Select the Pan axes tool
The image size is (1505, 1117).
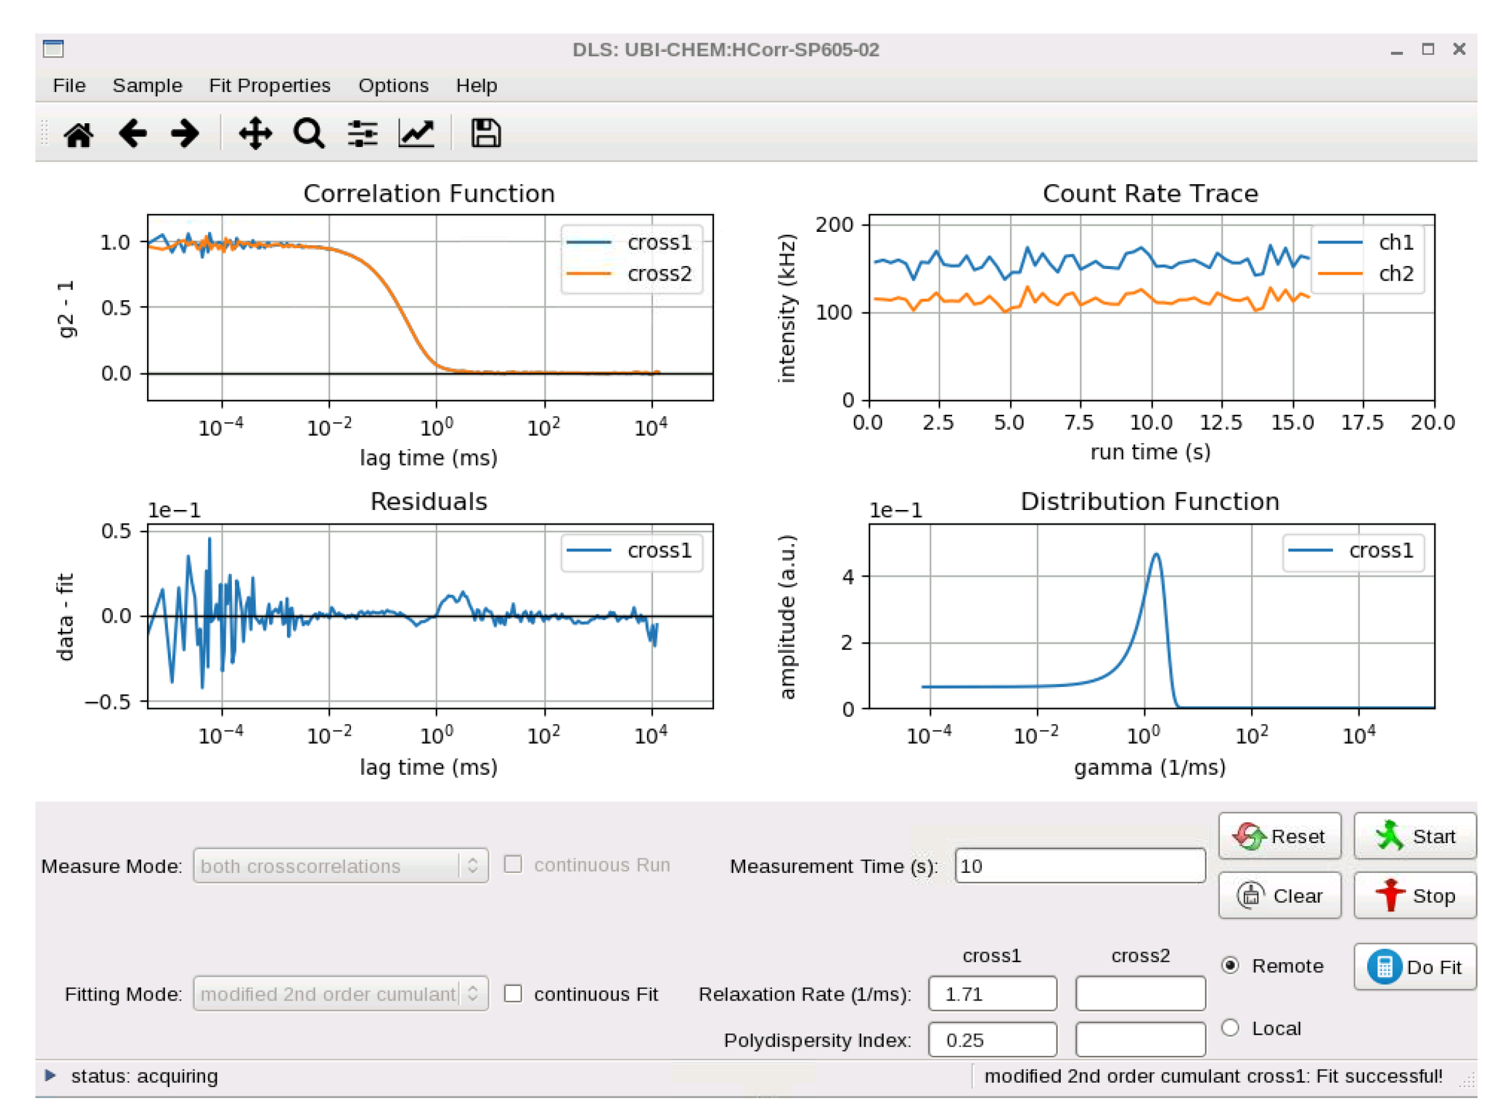pos(255,133)
